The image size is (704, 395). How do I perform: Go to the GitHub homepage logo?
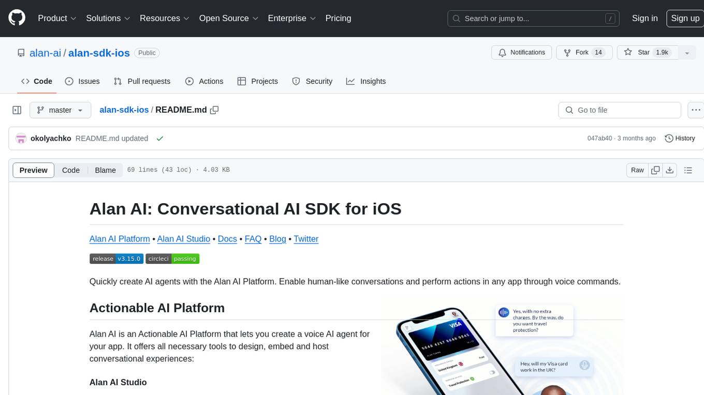click(17, 18)
